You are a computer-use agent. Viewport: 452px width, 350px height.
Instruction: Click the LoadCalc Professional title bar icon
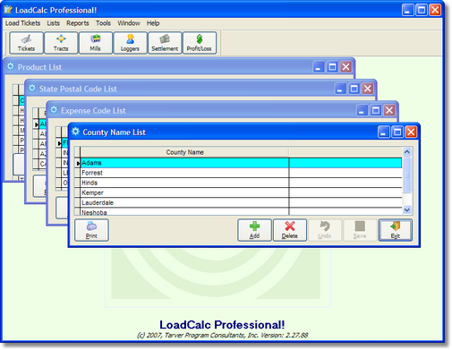click(8, 10)
